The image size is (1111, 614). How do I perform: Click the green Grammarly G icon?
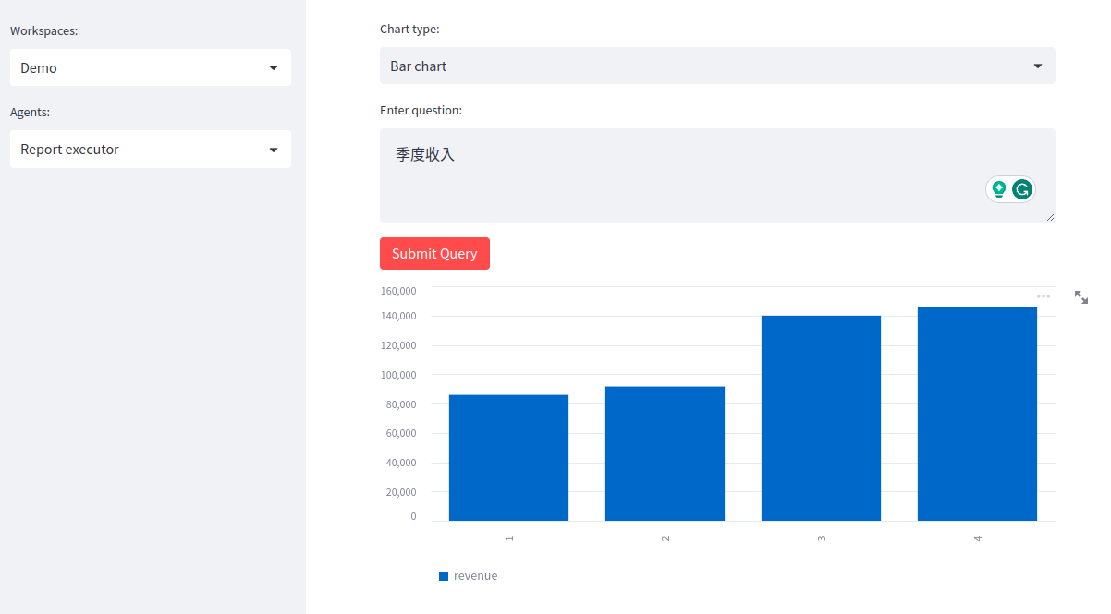pos(1023,188)
